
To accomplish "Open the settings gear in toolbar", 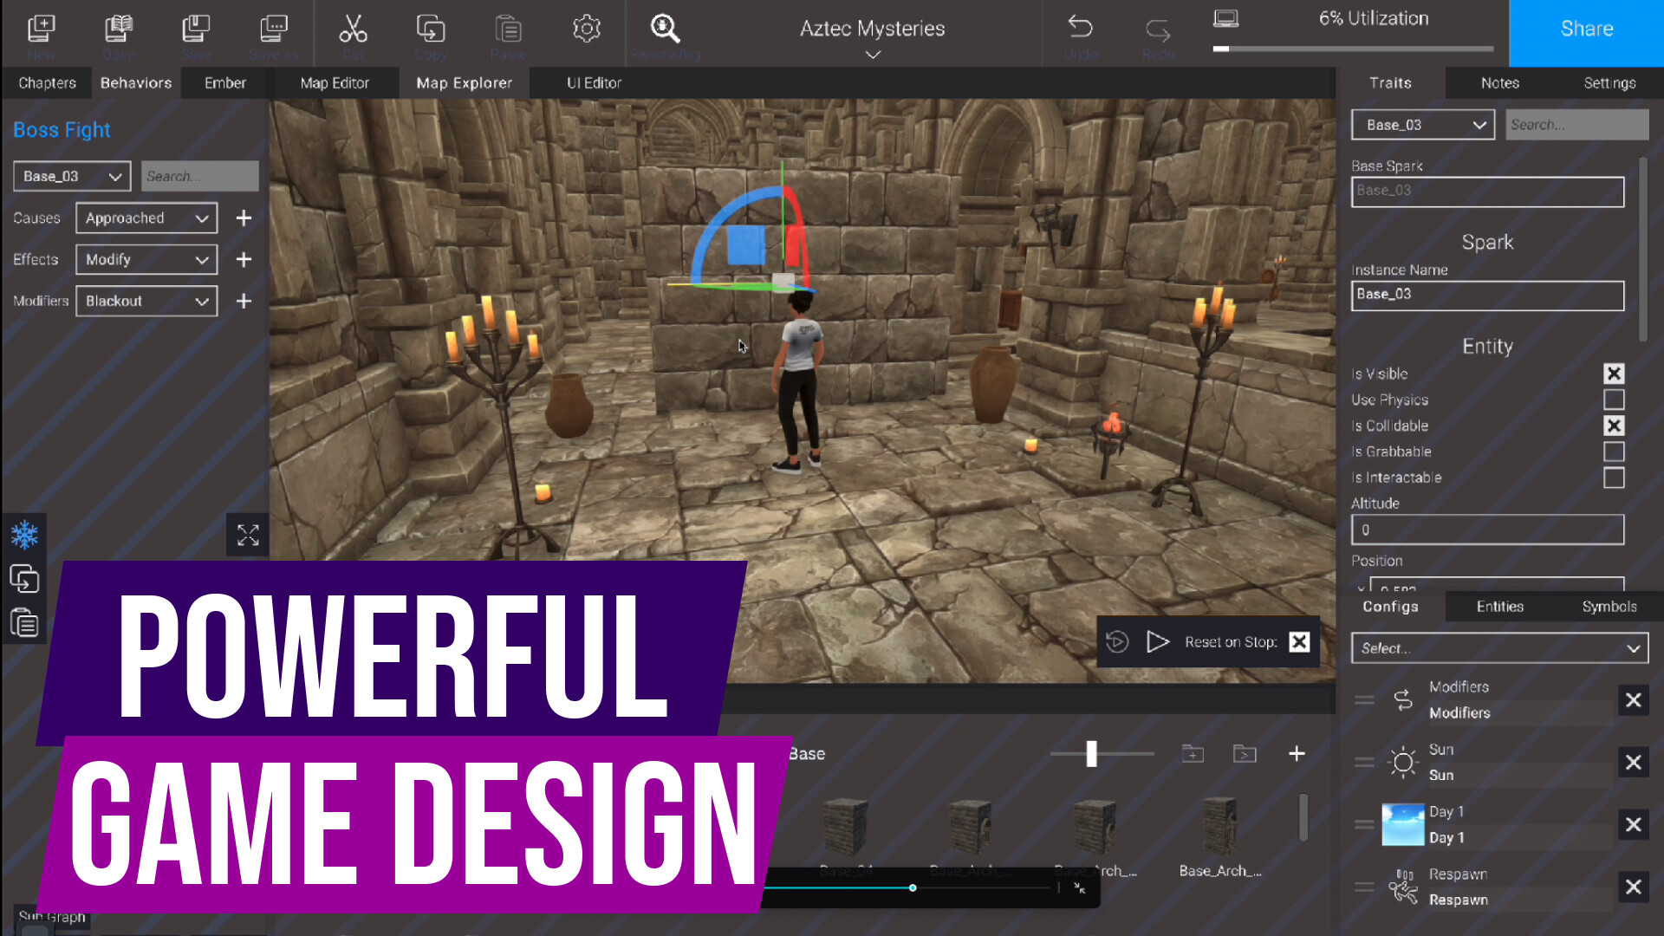I will [x=587, y=29].
